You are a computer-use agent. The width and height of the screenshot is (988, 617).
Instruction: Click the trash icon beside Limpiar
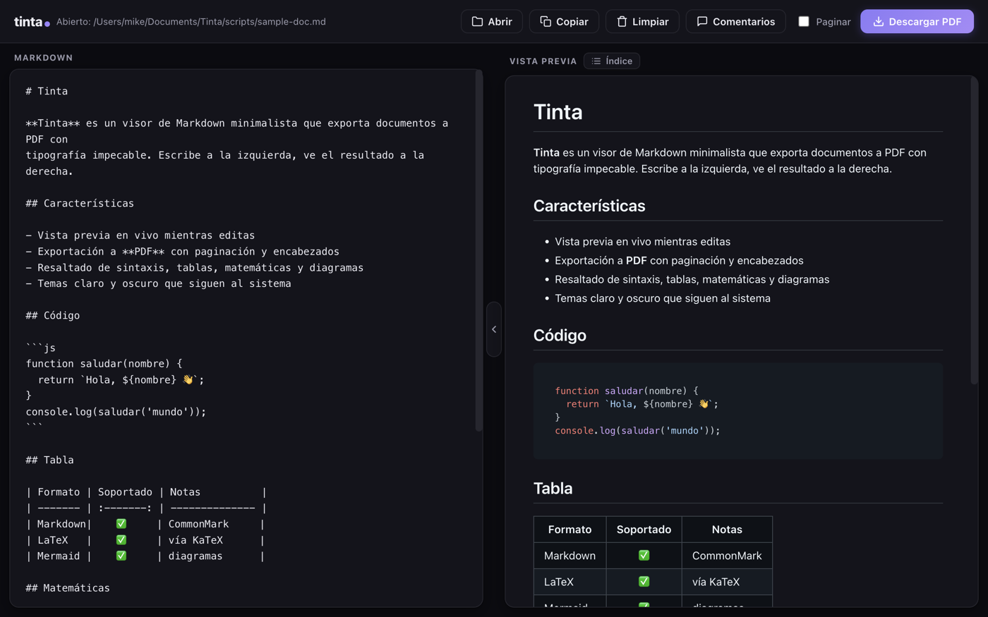pos(622,22)
